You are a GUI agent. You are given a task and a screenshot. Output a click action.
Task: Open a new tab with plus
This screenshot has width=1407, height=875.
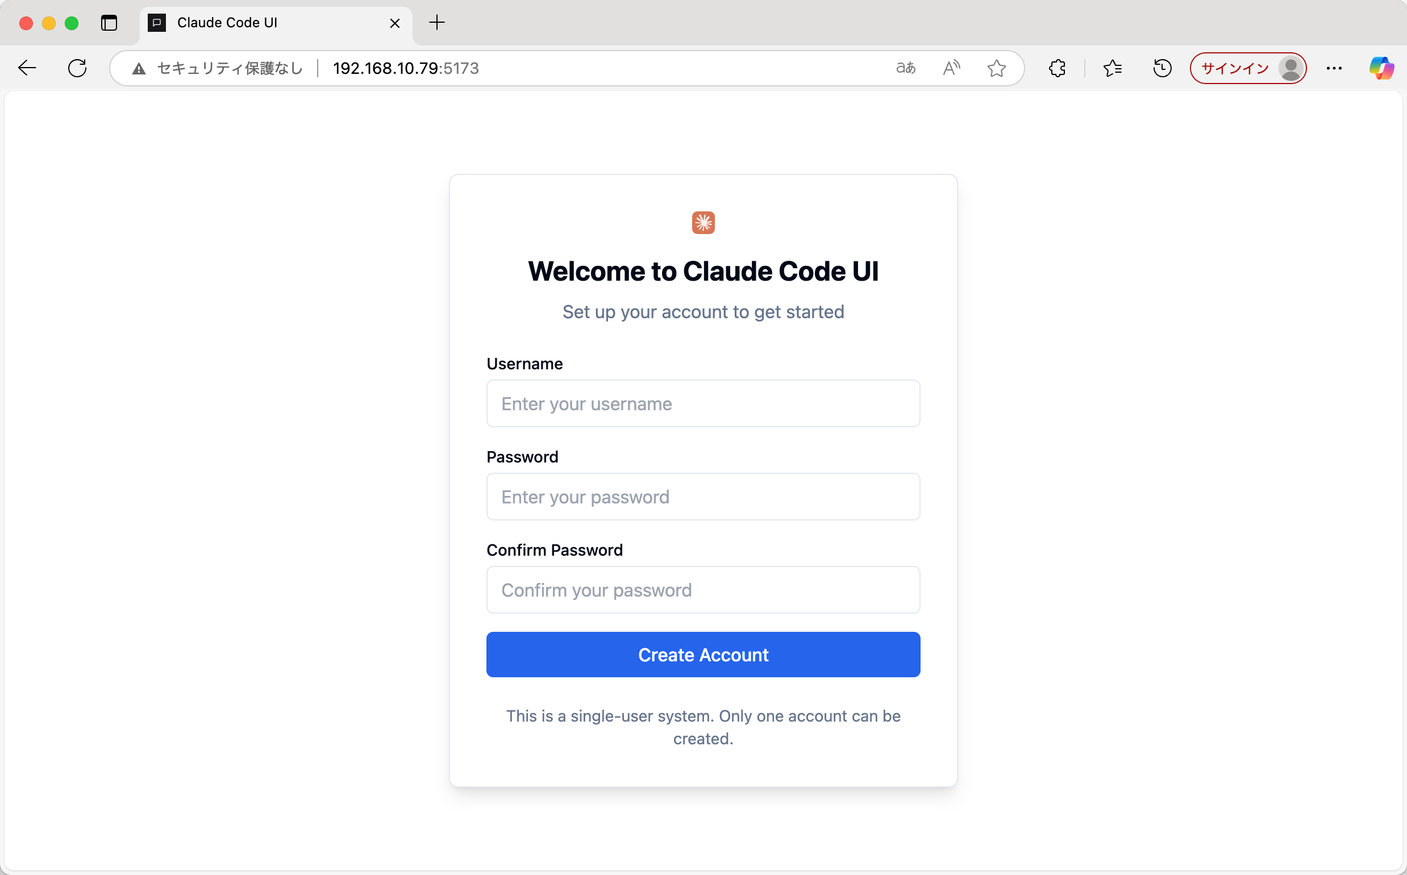pyautogui.click(x=437, y=23)
